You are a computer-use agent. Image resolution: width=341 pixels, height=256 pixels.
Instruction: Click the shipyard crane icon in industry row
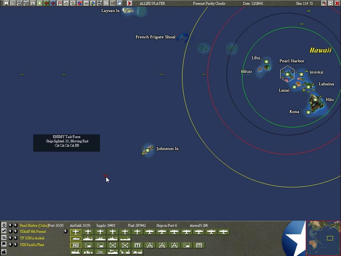click(101, 252)
